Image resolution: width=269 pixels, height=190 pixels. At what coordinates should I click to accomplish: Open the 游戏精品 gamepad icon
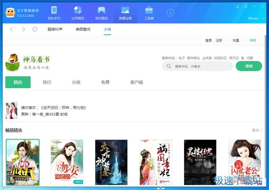[101, 10]
